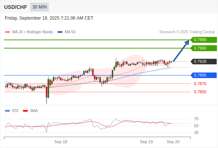The width and height of the screenshot is (218, 148).
Task: Click the blue 0.7895 pivot tag
Action: click(204, 75)
